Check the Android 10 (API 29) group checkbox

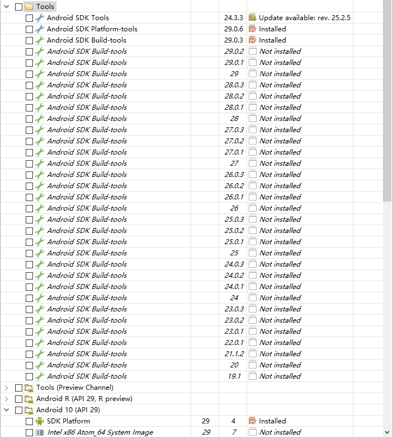coord(18,411)
